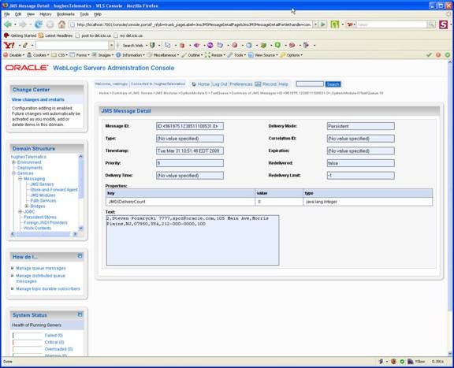The image size is (454, 368).
Task: Click Manage queue messages link
Action: [x=41, y=269]
